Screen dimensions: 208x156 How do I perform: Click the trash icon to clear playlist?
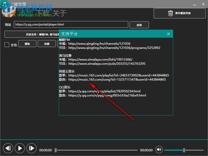[170, 13]
